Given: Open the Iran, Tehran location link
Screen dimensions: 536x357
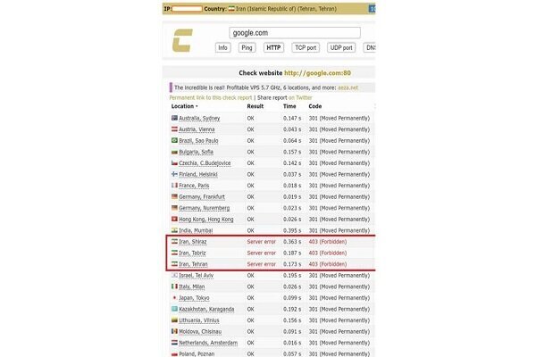Looking at the screenshot, I should (x=193, y=264).
